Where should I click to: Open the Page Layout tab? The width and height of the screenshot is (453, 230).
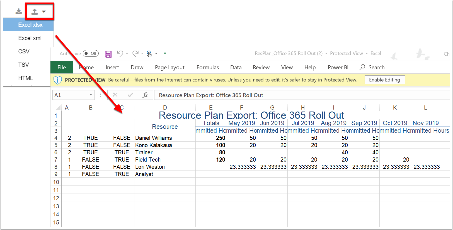[x=170, y=67]
